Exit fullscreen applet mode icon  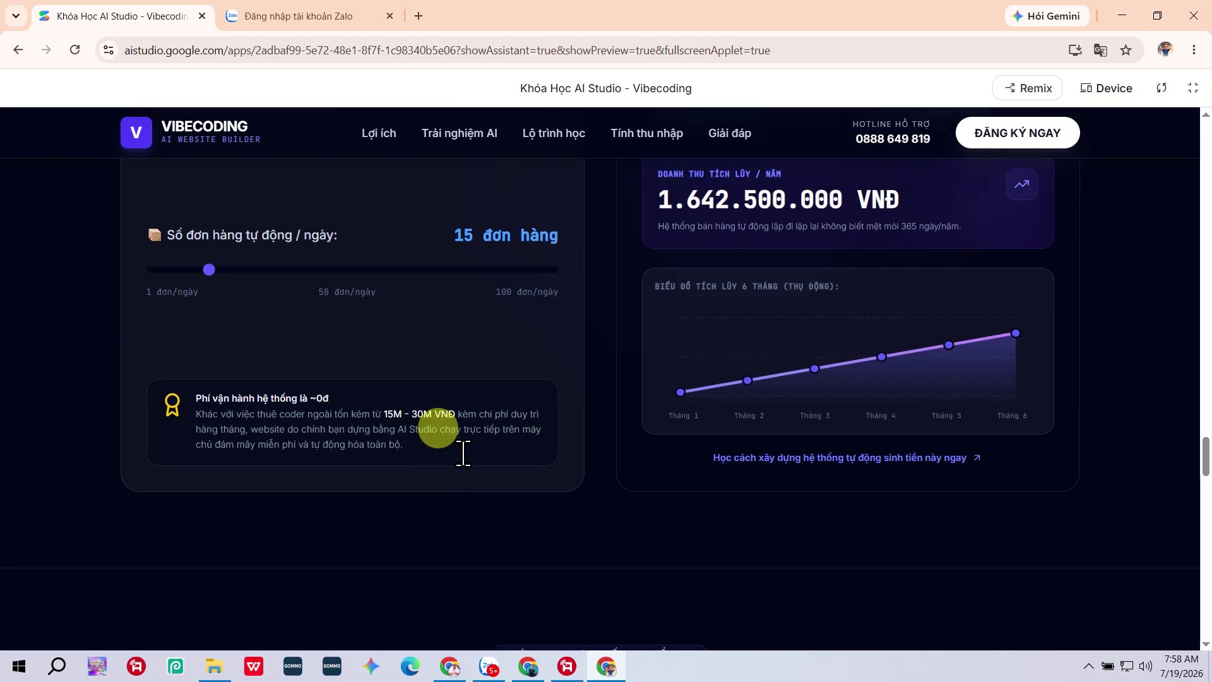1193,88
